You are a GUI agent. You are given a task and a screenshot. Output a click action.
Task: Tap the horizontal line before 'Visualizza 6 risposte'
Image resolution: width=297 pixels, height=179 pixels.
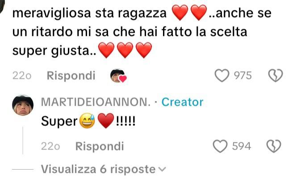click(x=23, y=169)
